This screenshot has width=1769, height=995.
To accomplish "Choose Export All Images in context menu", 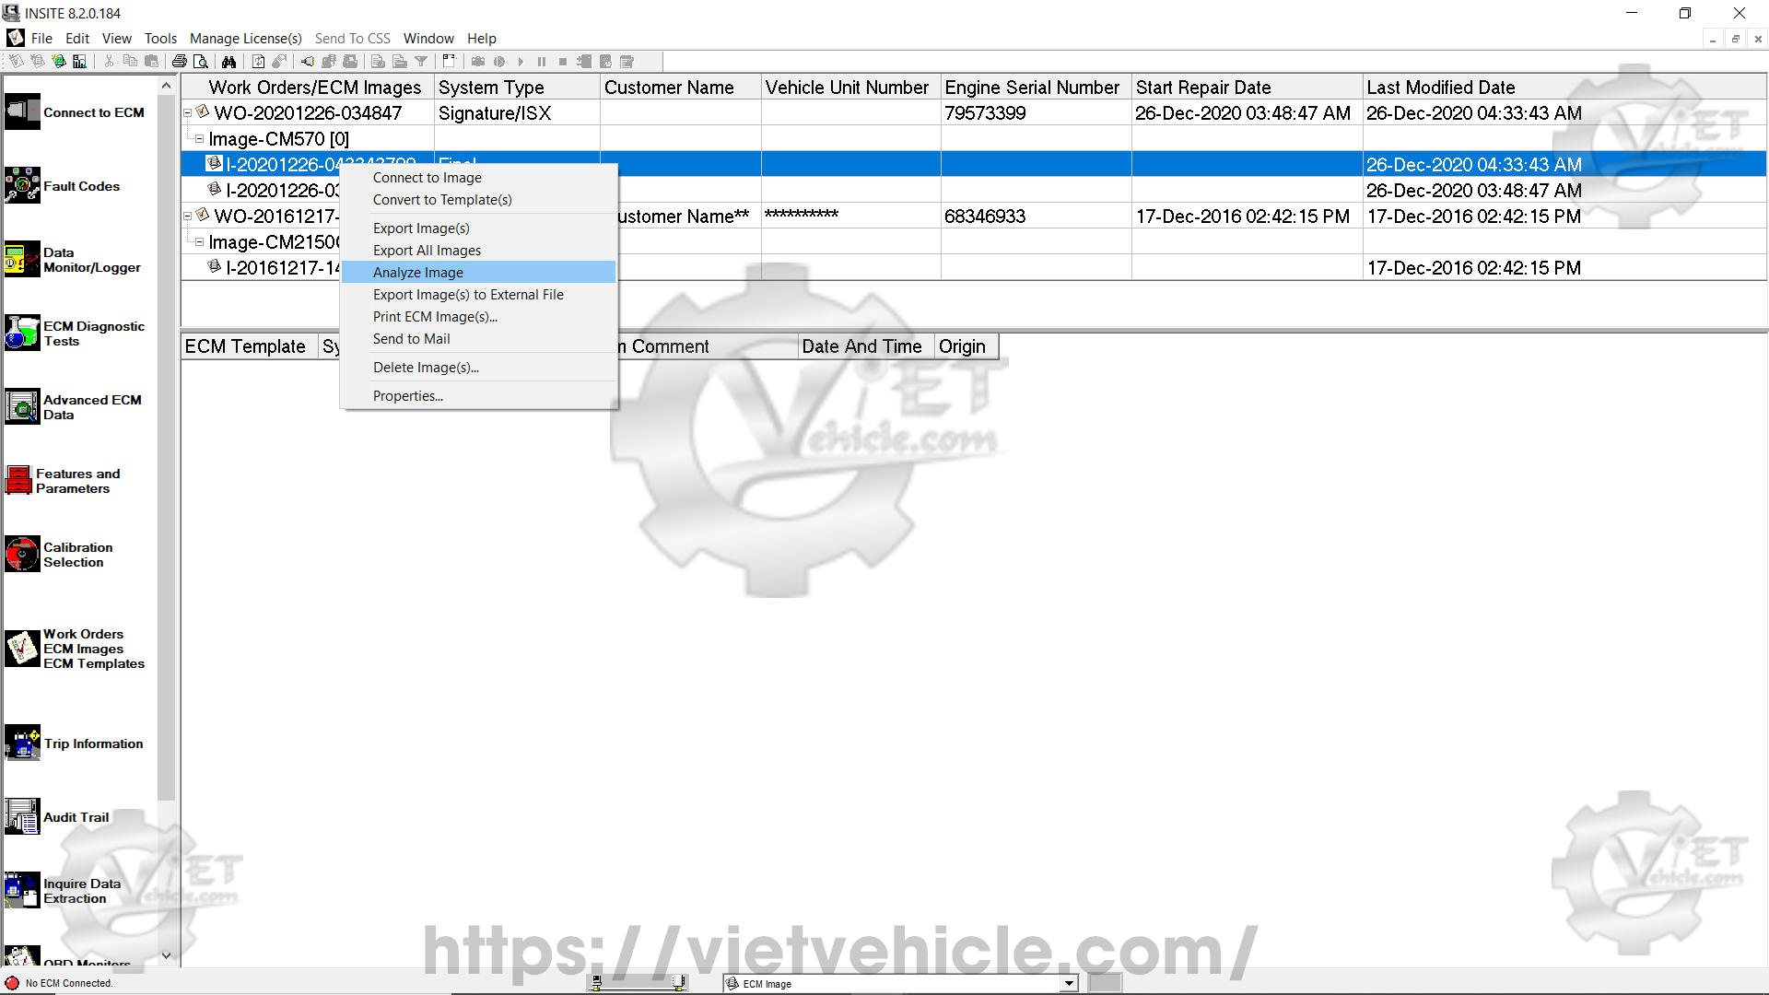I will pyautogui.click(x=427, y=251).
